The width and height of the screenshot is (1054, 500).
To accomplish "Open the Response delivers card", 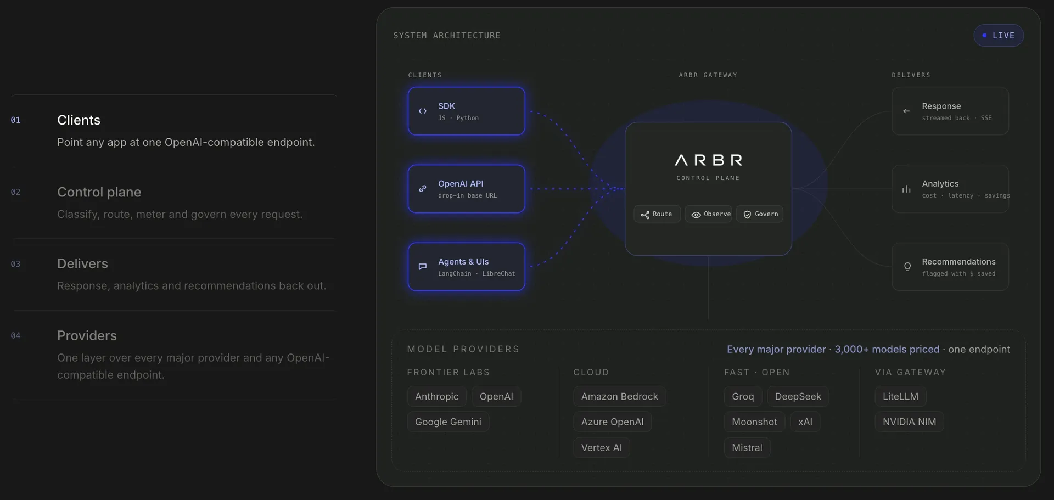I will click(950, 111).
